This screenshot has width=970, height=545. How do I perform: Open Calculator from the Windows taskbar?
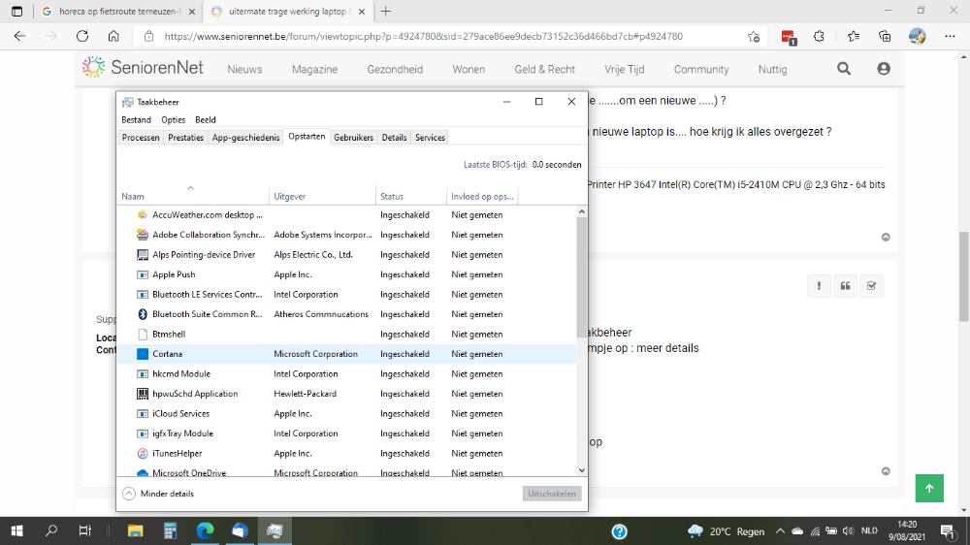click(171, 530)
